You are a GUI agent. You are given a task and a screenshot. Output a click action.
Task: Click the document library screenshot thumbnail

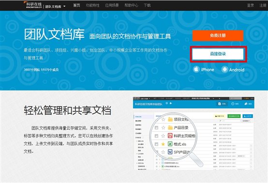[x=194, y=133]
